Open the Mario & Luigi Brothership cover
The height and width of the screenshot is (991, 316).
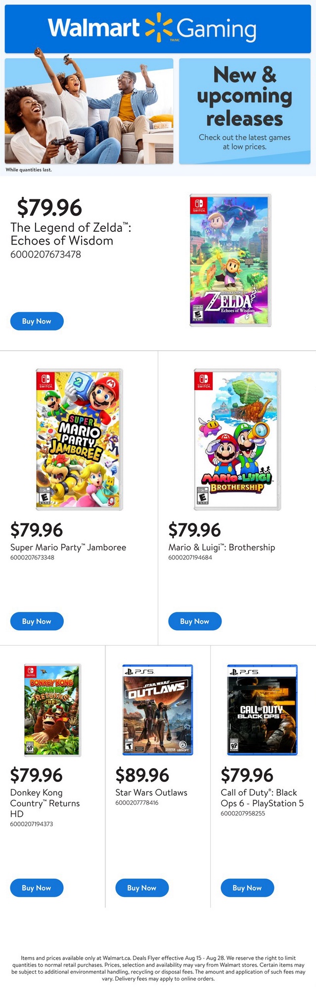(237, 440)
